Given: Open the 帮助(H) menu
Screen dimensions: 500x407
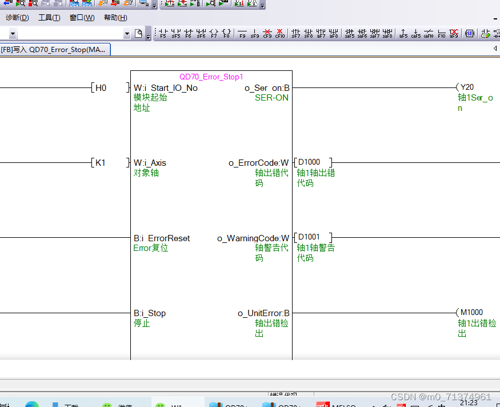Looking at the screenshot, I should click(x=115, y=18).
